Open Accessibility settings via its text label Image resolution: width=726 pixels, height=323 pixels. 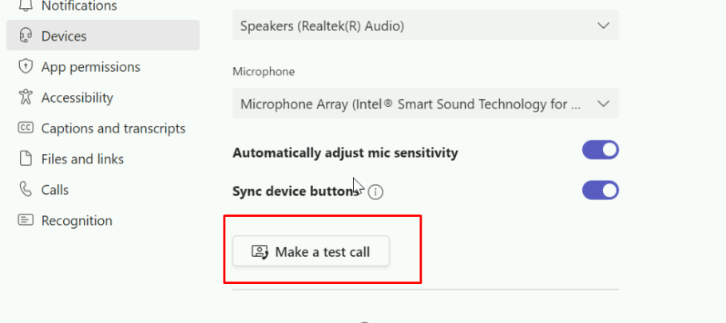pyautogui.click(x=77, y=97)
